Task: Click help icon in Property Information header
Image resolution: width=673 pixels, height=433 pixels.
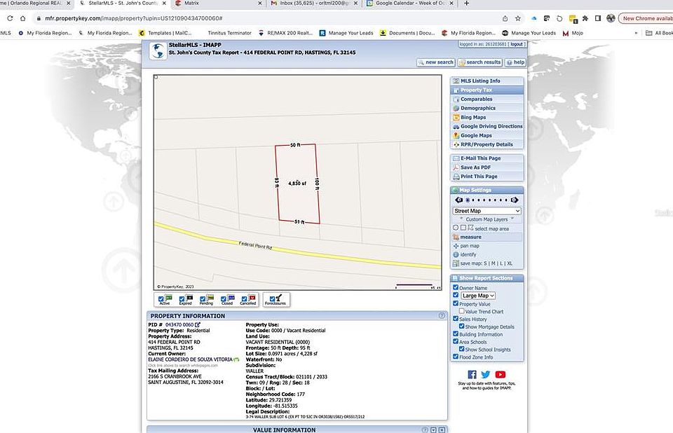Action: pyautogui.click(x=442, y=316)
